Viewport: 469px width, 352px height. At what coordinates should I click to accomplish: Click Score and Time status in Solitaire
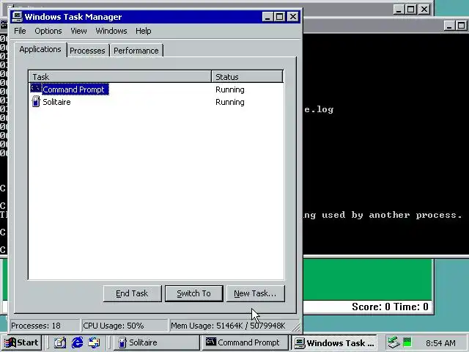(x=390, y=307)
